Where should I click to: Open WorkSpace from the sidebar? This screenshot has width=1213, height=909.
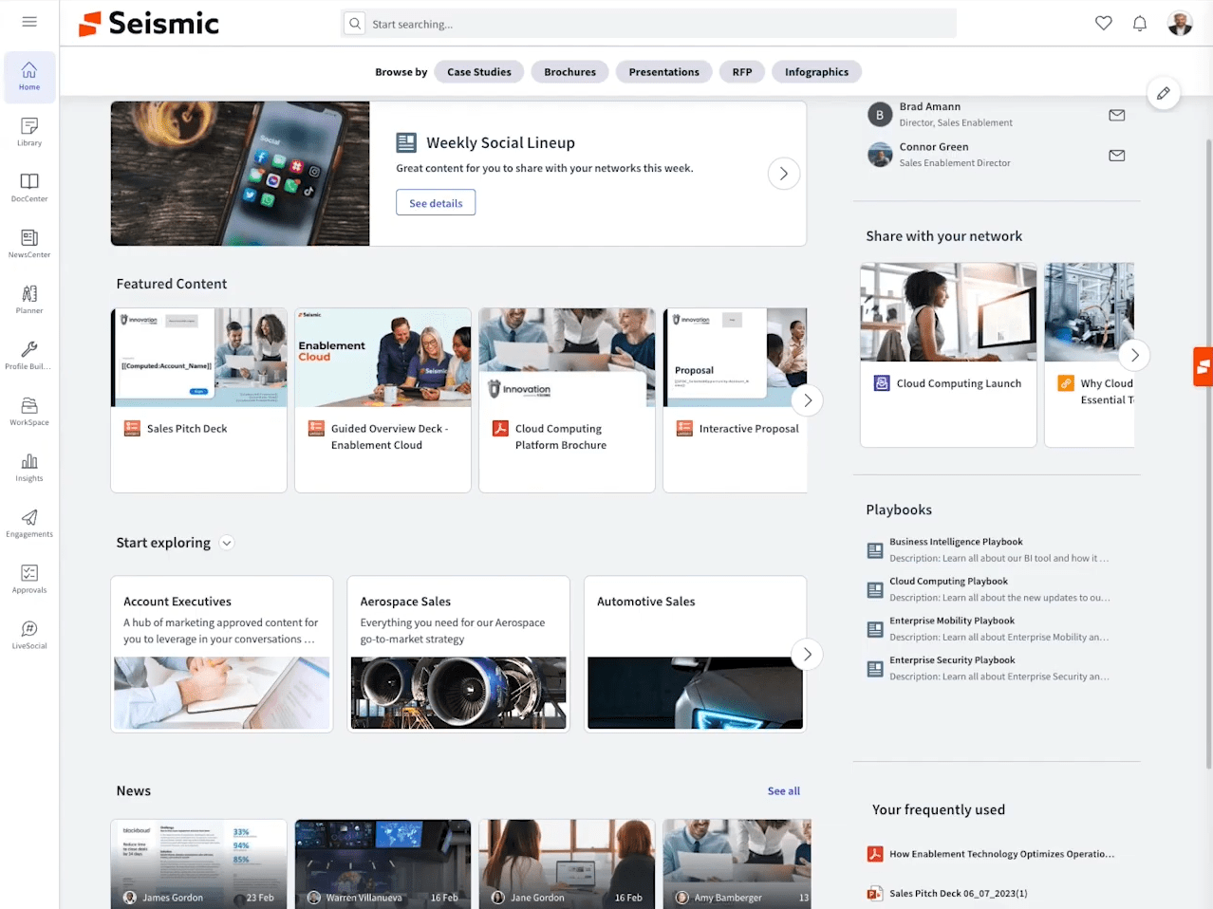(29, 411)
